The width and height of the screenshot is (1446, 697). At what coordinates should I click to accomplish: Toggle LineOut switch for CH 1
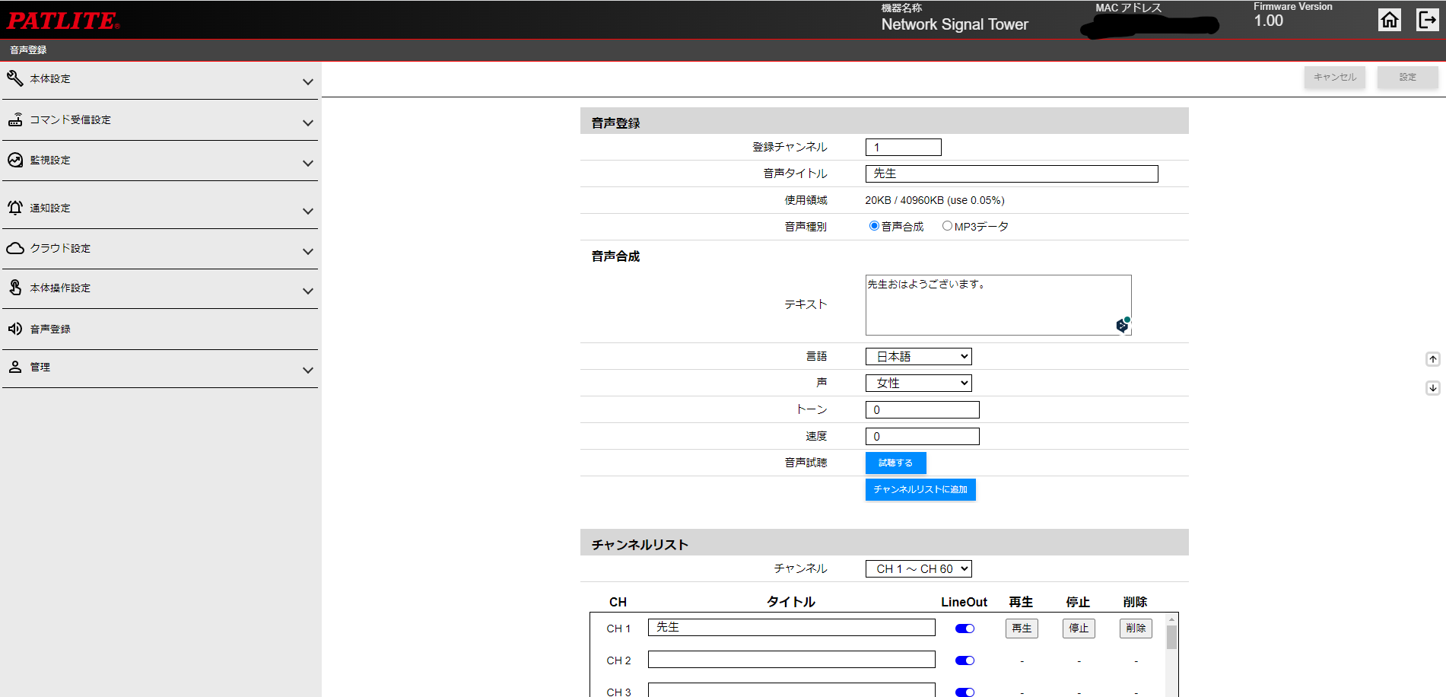965,629
